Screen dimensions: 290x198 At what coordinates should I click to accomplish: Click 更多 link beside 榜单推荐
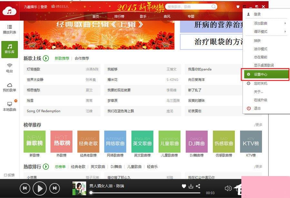(x=258, y=125)
